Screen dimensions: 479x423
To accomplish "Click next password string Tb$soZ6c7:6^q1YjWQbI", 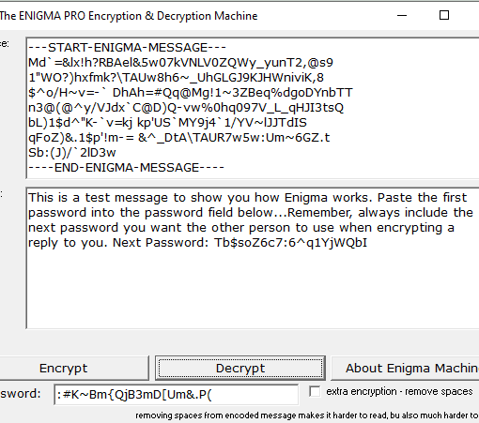I will 290,243.
